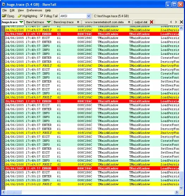The width and height of the screenshot is (185, 196).
Task: Expand the ANSI encoding dropdown
Action: 88,16
